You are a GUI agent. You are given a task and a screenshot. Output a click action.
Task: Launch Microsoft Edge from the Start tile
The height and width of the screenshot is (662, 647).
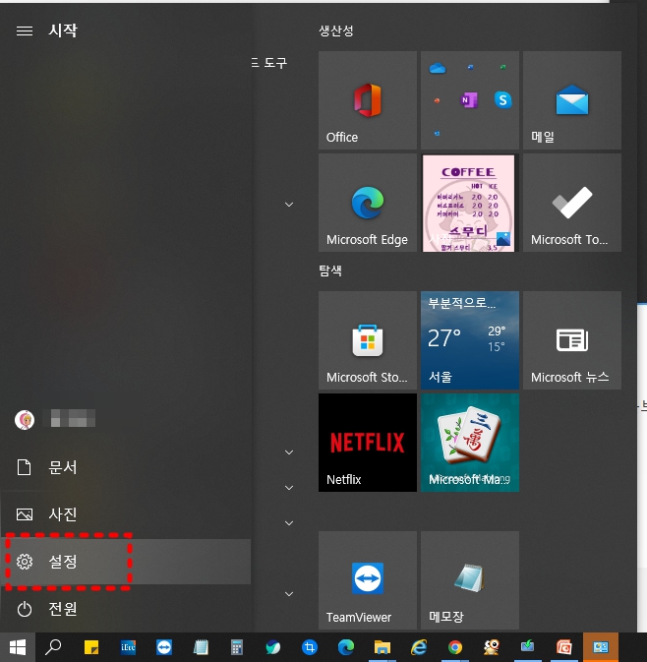pyautogui.click(x=367, y=203)
